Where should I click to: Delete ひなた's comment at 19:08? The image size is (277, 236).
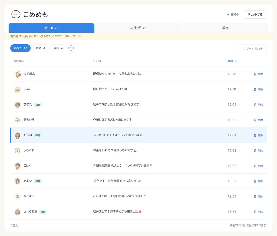258,105
